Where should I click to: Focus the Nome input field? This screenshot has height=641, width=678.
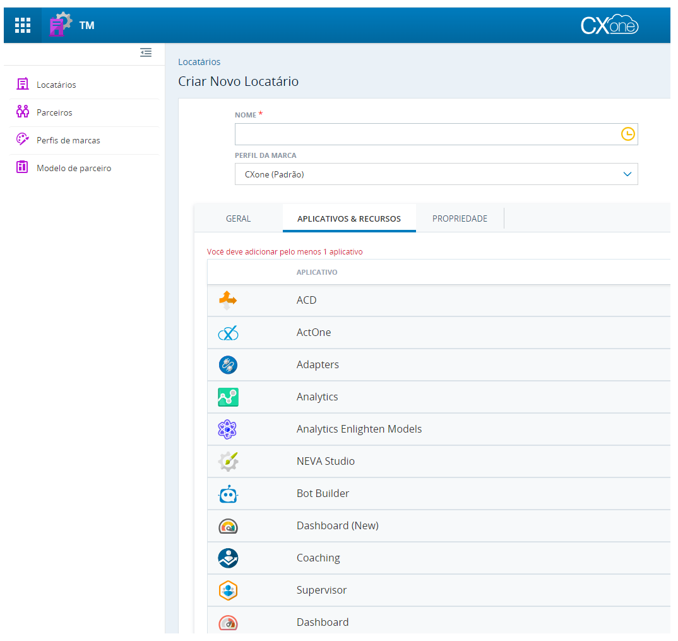tap(436, 134)
